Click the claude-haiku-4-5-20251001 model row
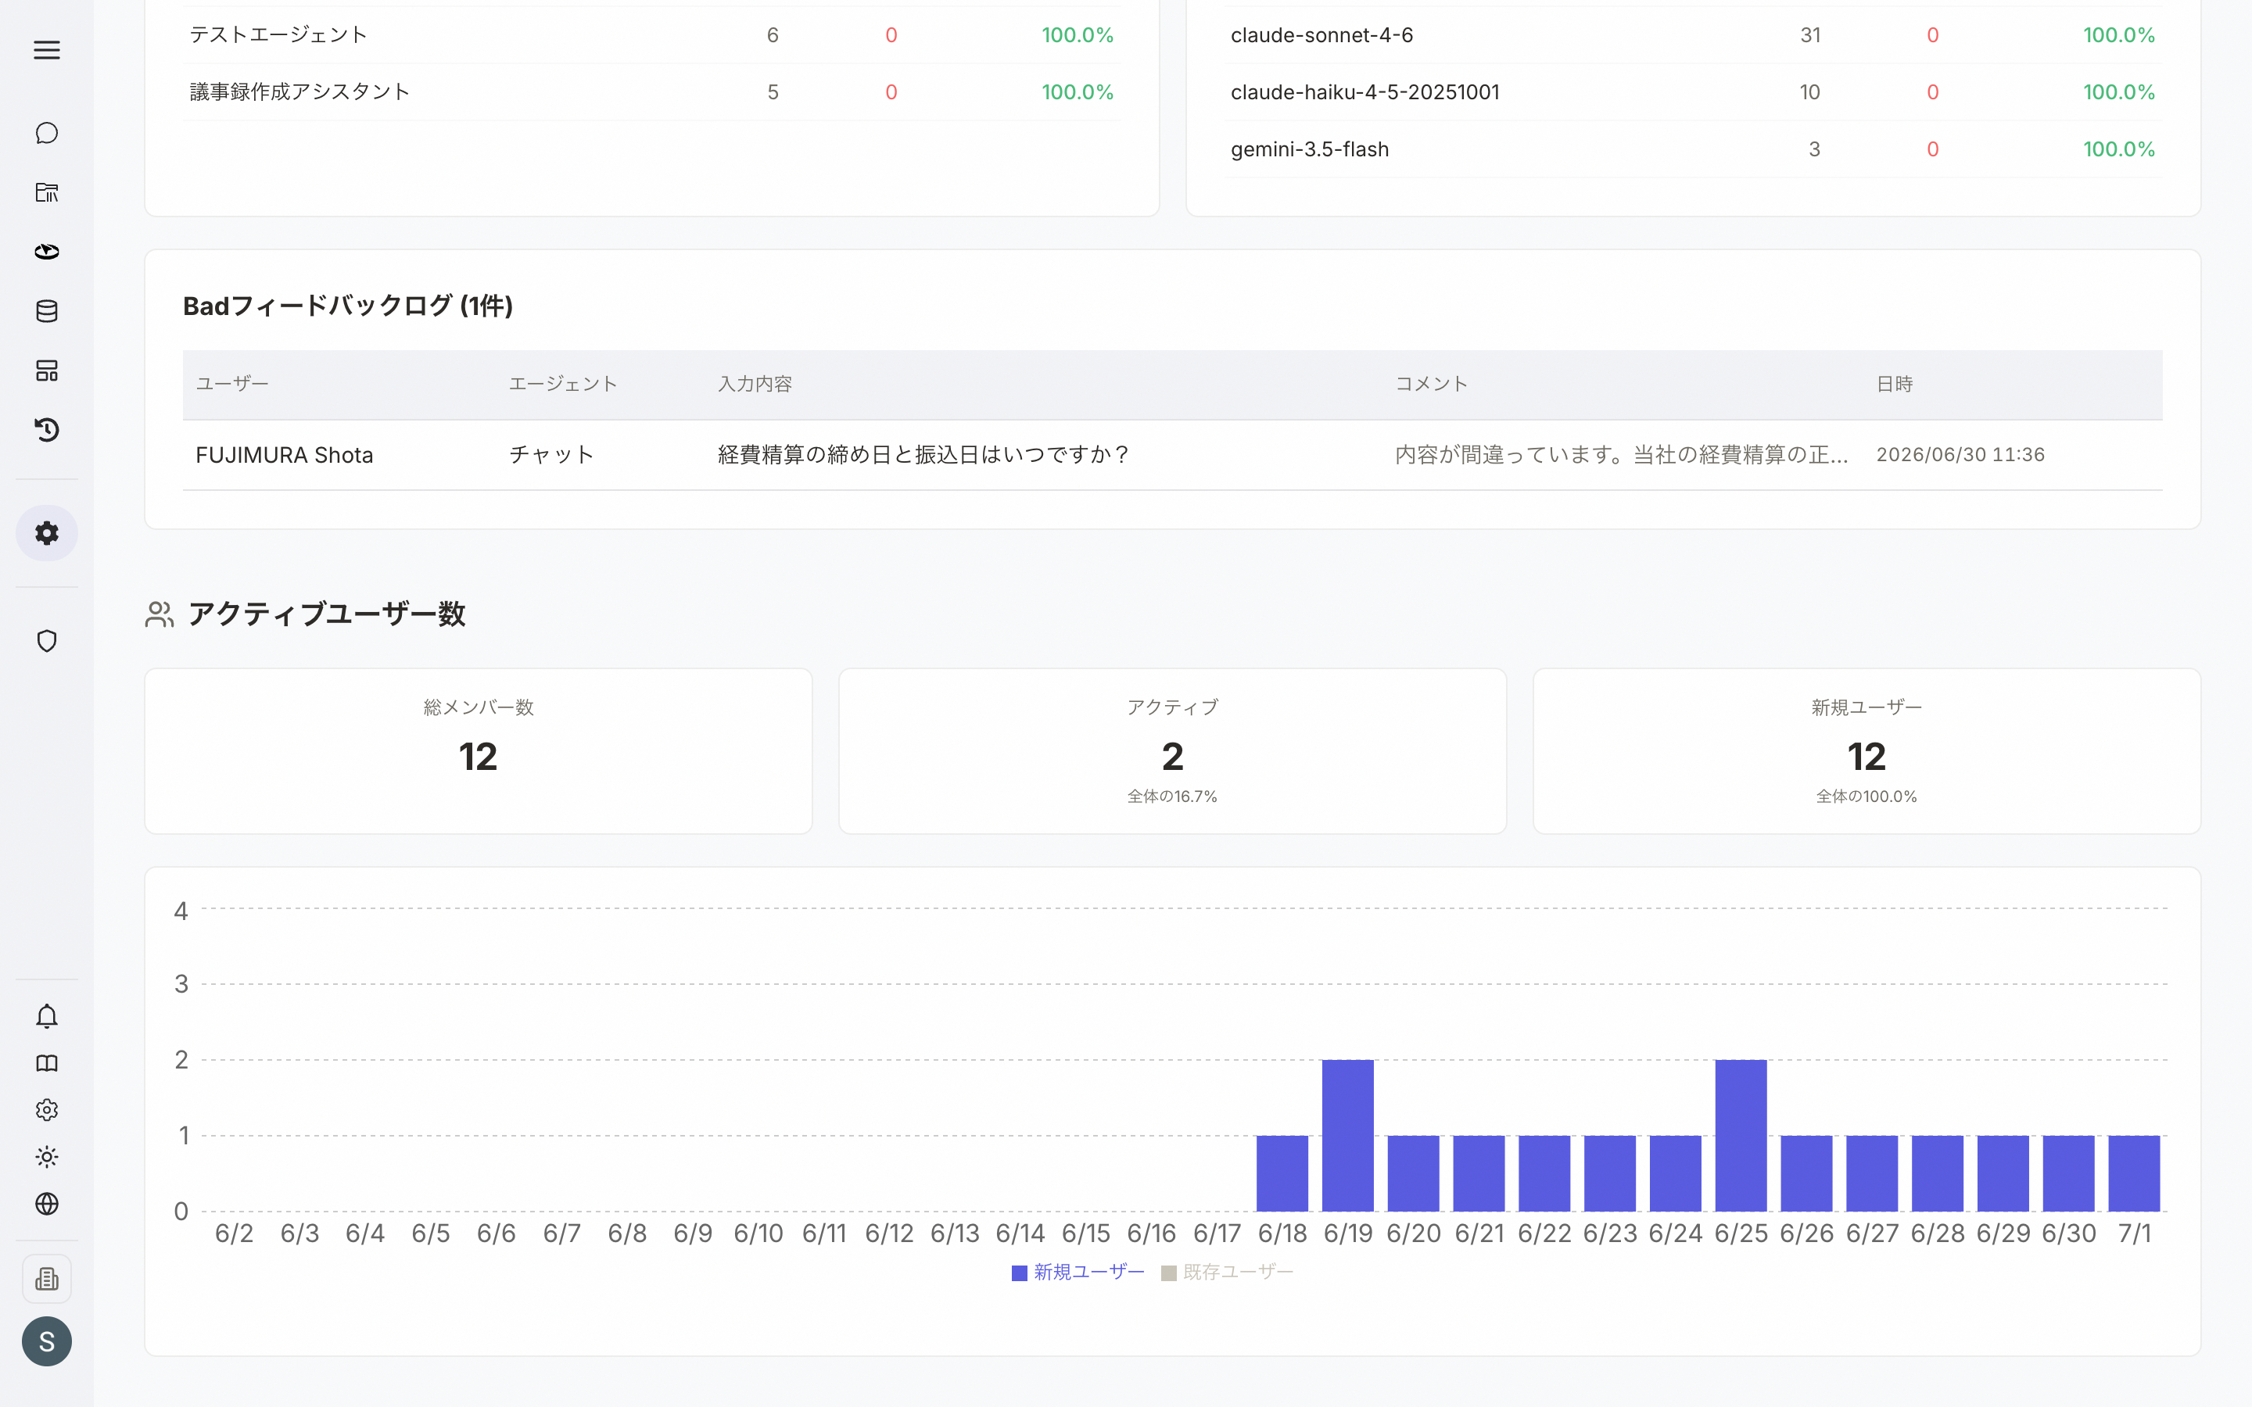 (x=1693, y=92)
